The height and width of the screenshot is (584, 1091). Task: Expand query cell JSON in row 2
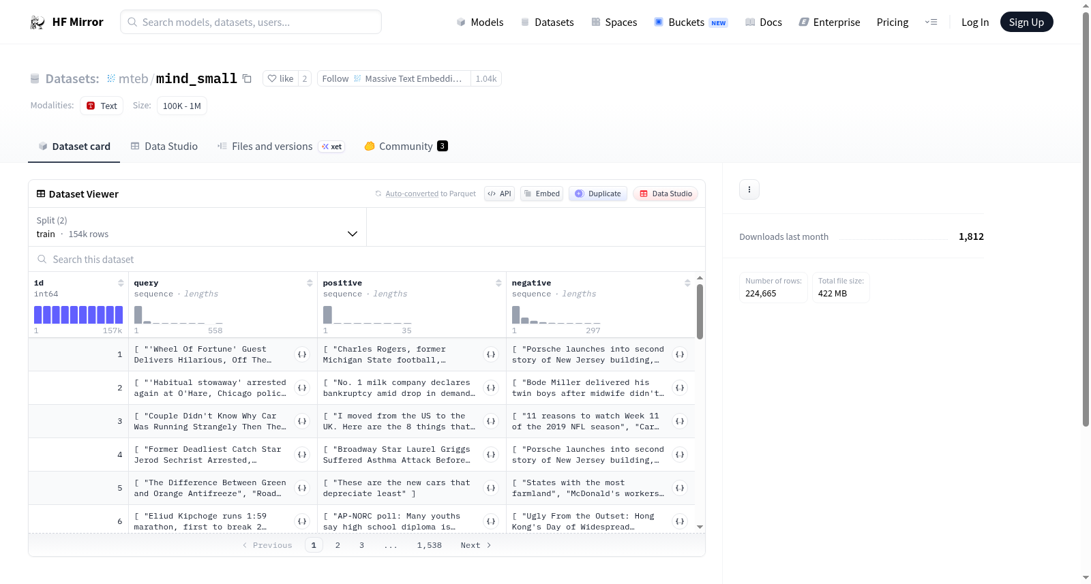302,388
